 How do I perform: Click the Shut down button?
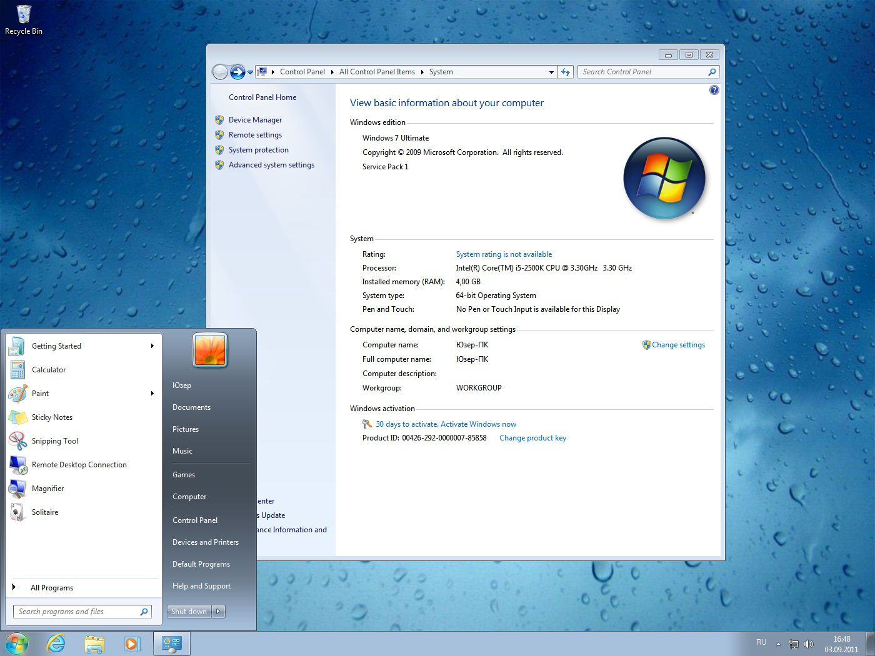[x=189, y=612]
